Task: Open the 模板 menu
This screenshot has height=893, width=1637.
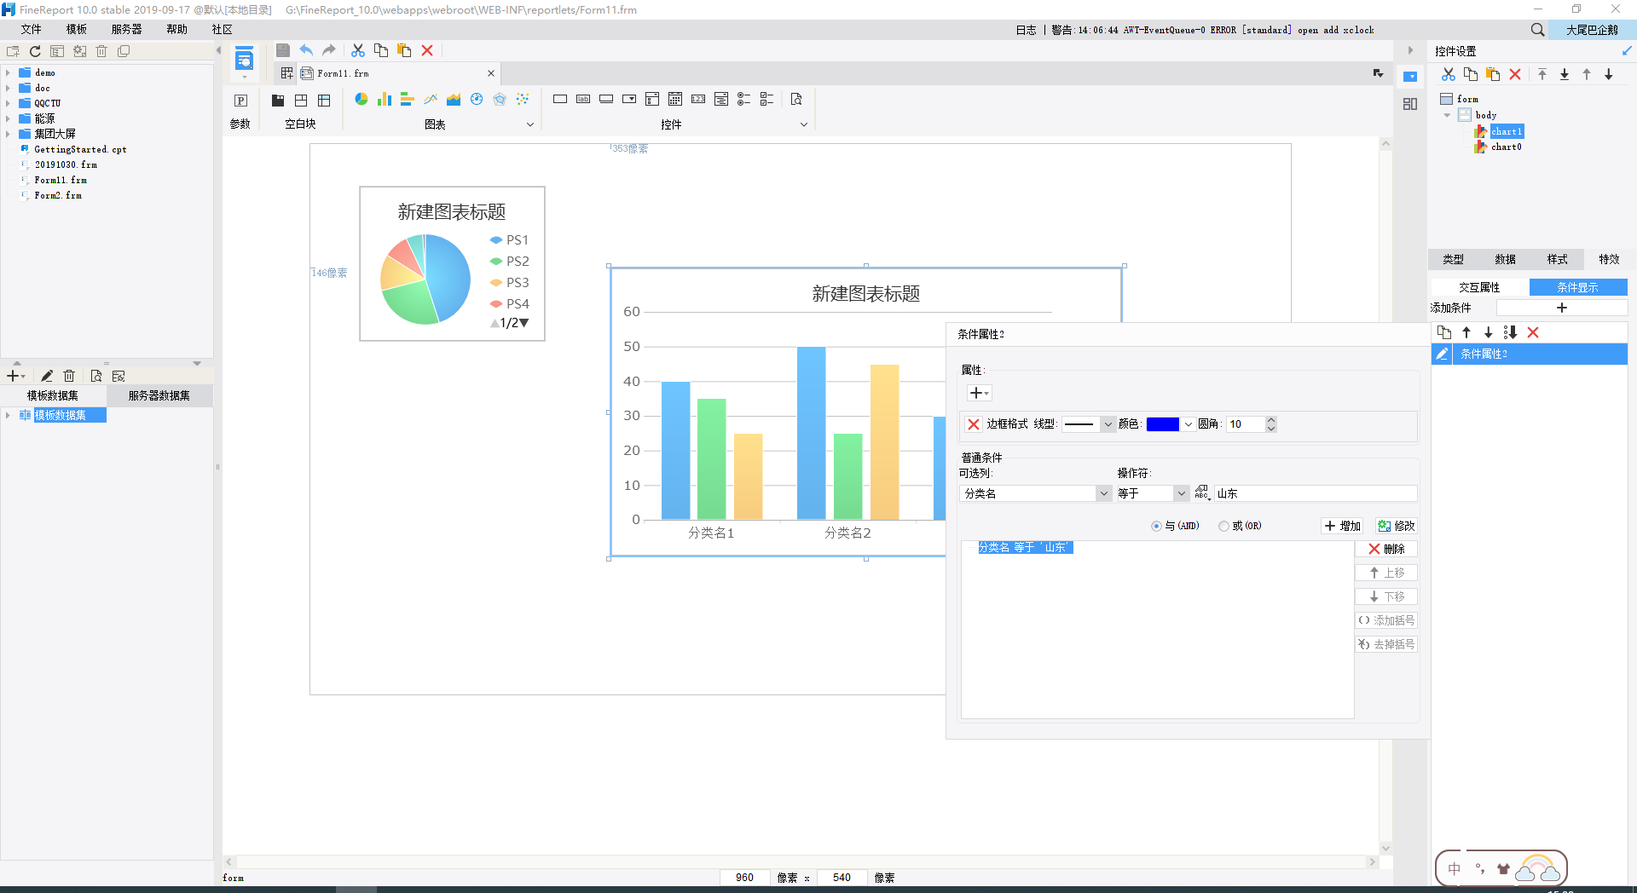Action: tap(77, 29)
